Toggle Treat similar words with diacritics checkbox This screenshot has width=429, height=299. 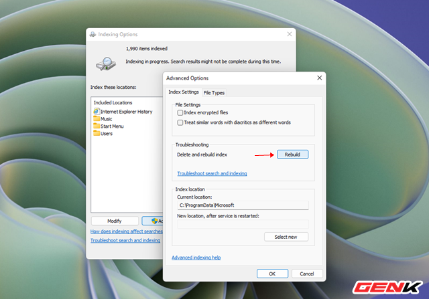pyautogui.click(x=180, y=122)
